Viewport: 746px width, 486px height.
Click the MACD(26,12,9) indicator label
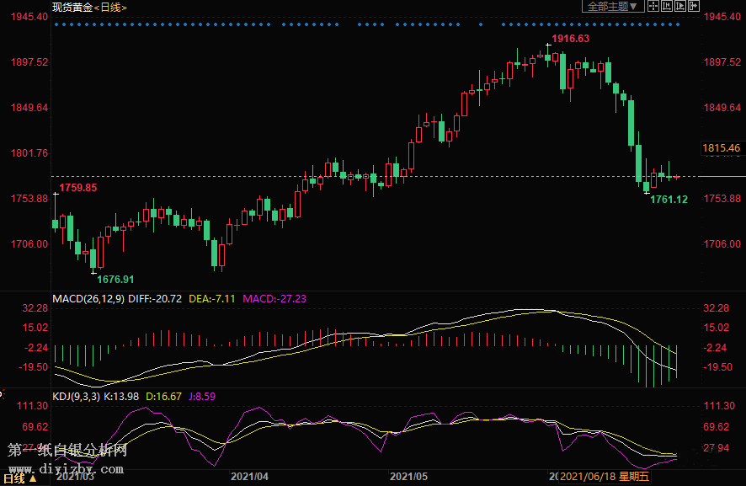tap(88, 298)
